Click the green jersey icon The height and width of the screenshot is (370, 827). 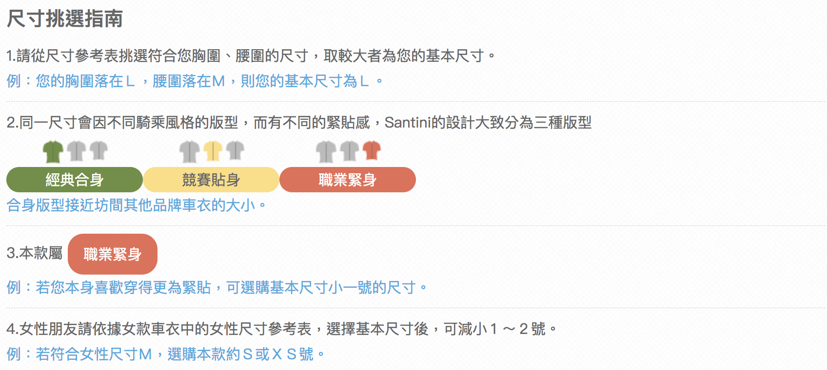pos(53,151)
